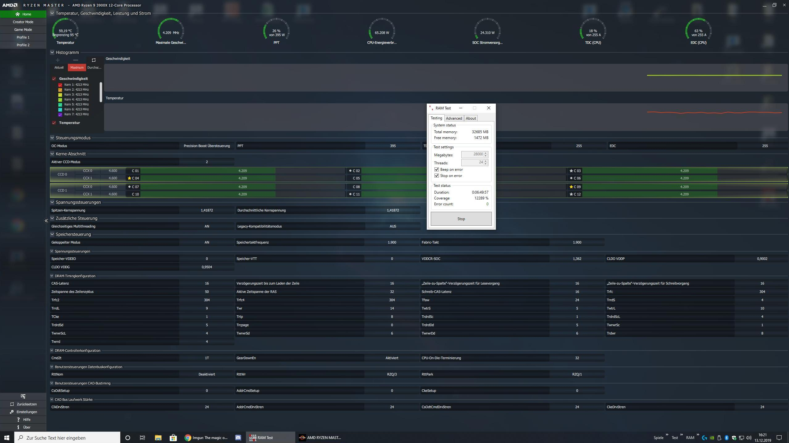
Task: Click the Hilfe question mark icon
Action: pyautogui.click(x=18, y=420)
